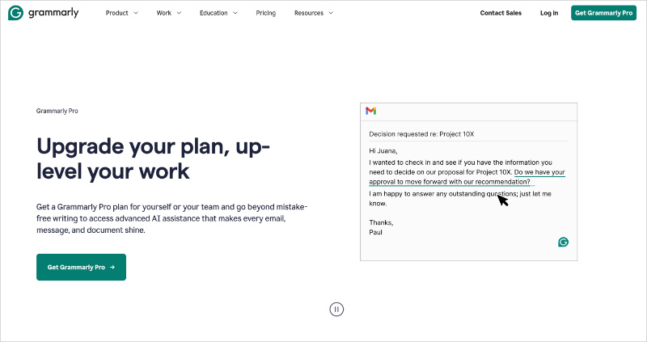Click the underlined sentence 'Do we have your approval'
The image size is (647, 342).
point(467,177)
